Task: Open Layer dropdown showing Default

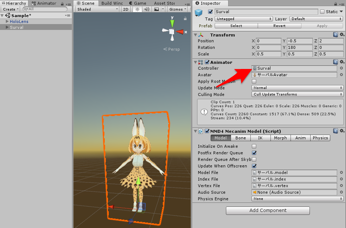Action: tap(316, 19)
